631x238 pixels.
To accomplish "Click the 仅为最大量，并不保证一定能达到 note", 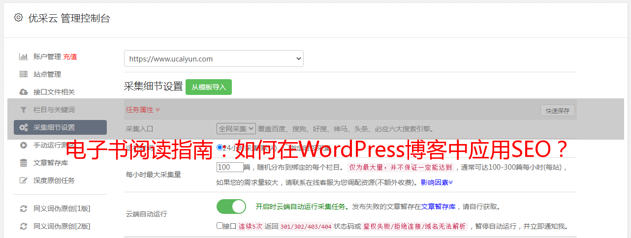I will point(401,167).
